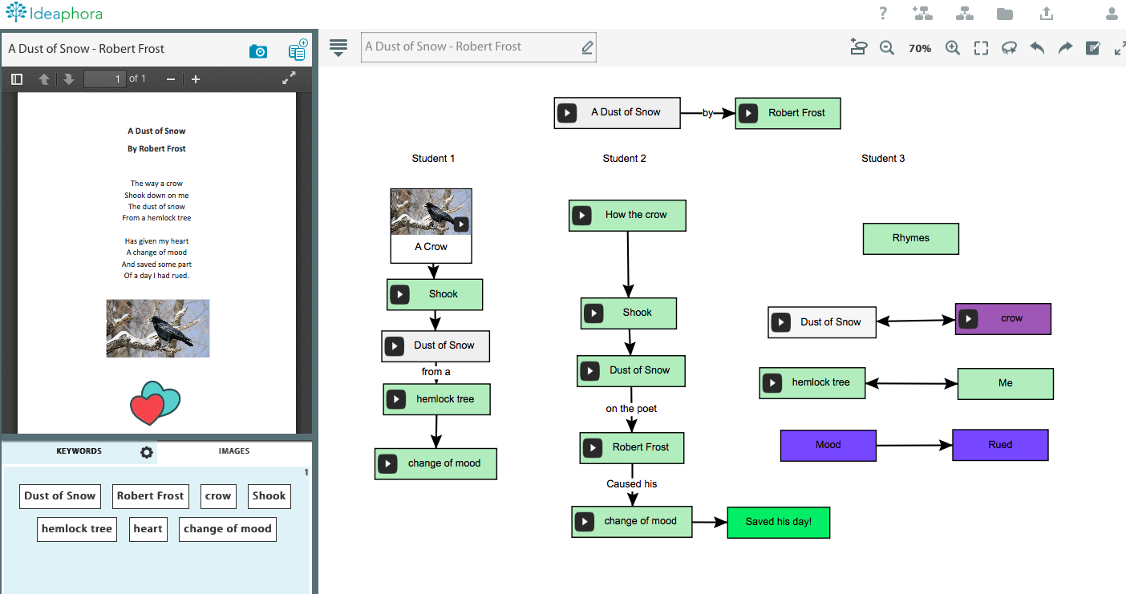The image size is (1126, 594).
Task: Open the user account menu
Action: point(1112,14)
